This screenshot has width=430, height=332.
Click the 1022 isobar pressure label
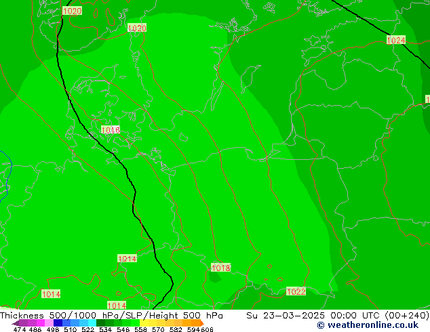tap(296, 291)
